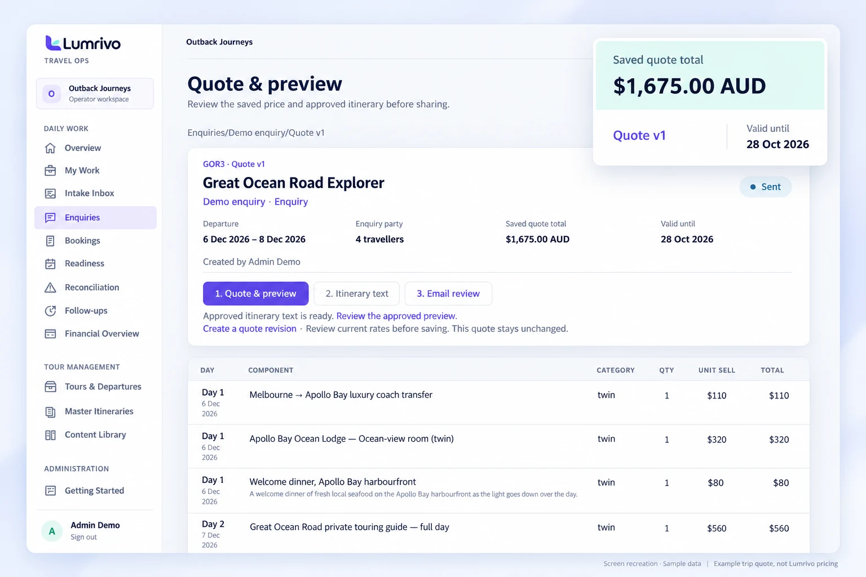Select the Great Ocean Road private touring guide row

tap(498, 533)
